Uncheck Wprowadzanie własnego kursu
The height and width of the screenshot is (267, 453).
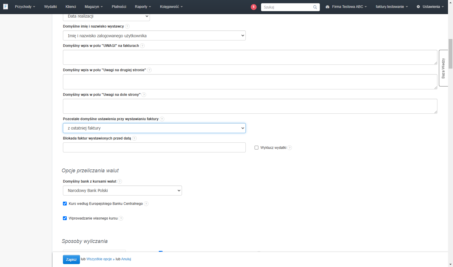click(x=65, y=218)
